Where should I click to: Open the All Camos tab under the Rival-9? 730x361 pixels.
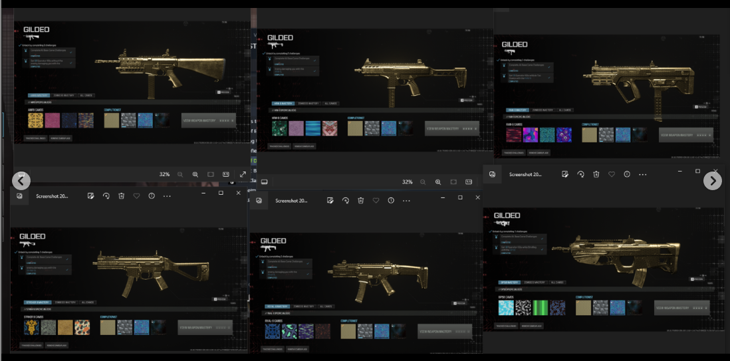327,306
